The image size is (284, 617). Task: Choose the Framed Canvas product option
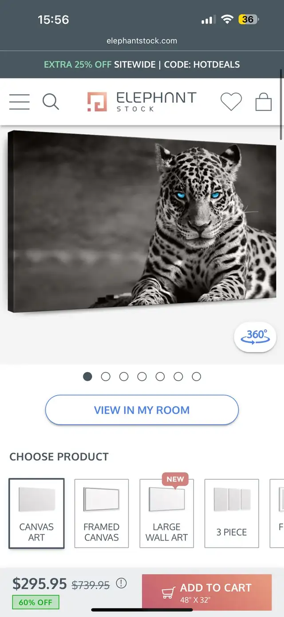tap(102, 513)
